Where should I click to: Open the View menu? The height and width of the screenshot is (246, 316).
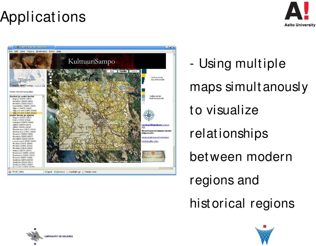(23, 51)
